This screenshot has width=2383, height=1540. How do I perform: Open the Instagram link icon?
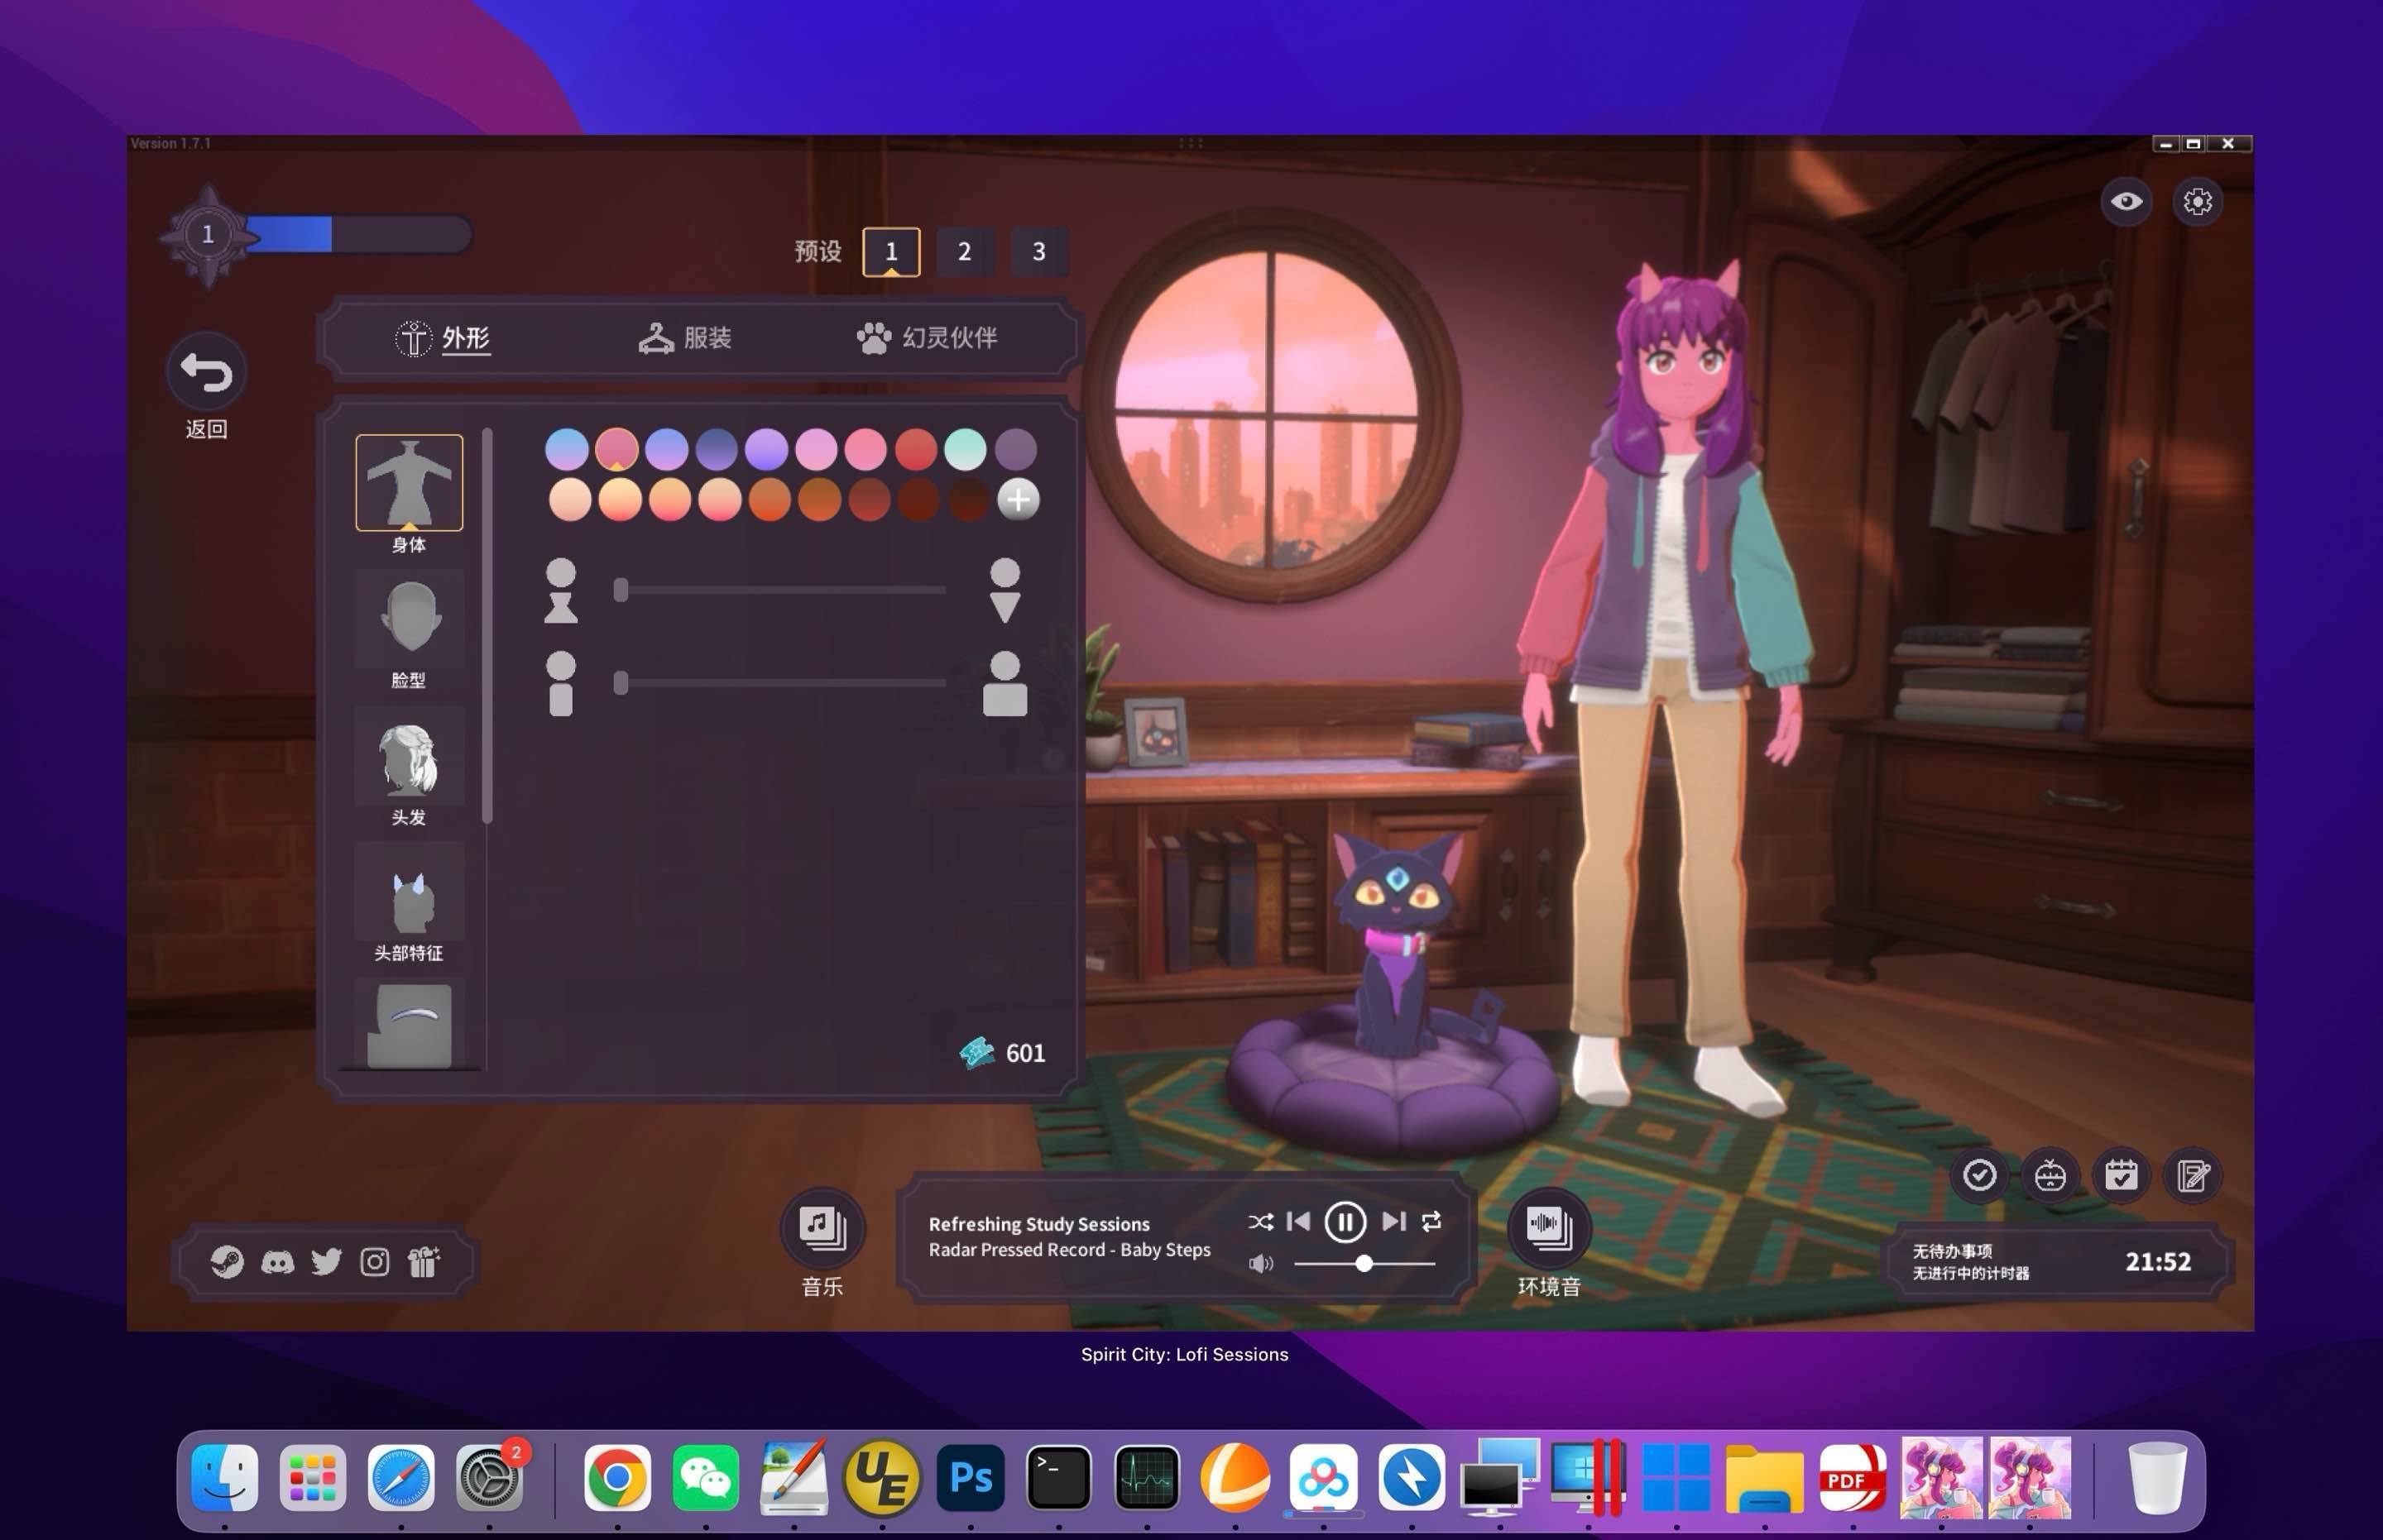374,1262
